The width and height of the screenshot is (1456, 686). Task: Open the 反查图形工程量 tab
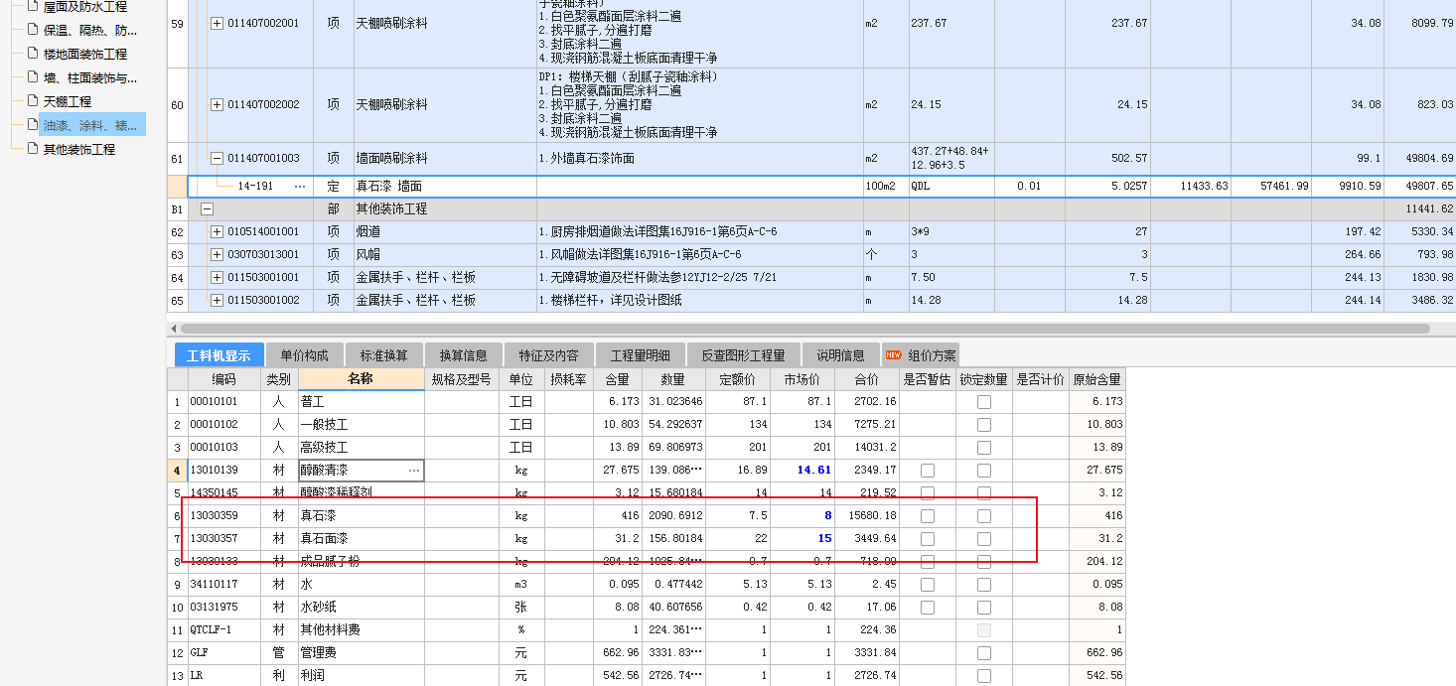743,355
